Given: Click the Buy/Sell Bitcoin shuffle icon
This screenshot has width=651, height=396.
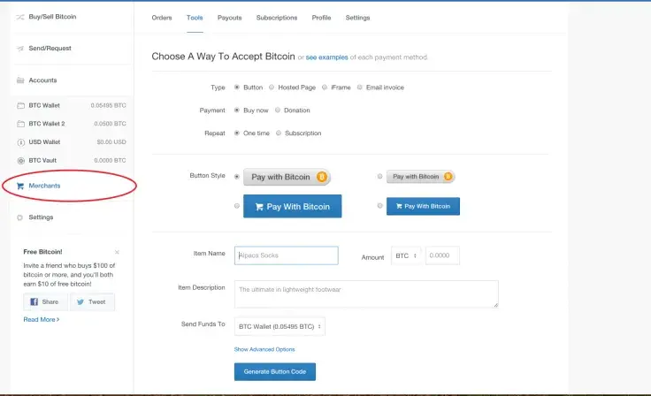Looking at the screenshot, I should (x=20, y=18).
